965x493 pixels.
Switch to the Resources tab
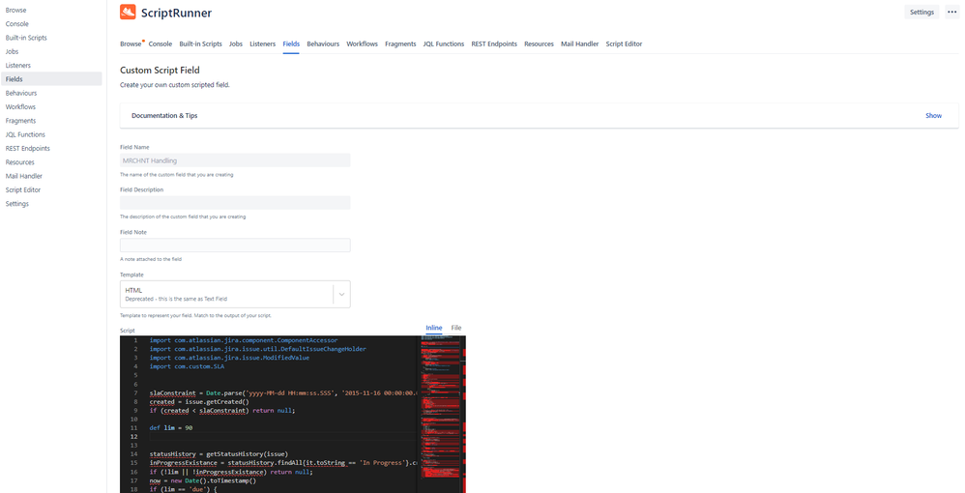[540, 43]
